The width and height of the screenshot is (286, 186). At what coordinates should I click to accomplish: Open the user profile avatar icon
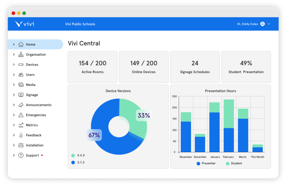coord(263,24)
